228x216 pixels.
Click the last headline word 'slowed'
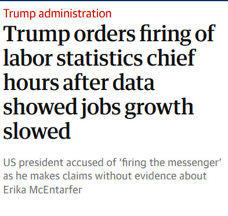click(37, 131)
